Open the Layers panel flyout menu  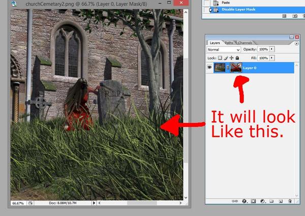tap(296, 43)
